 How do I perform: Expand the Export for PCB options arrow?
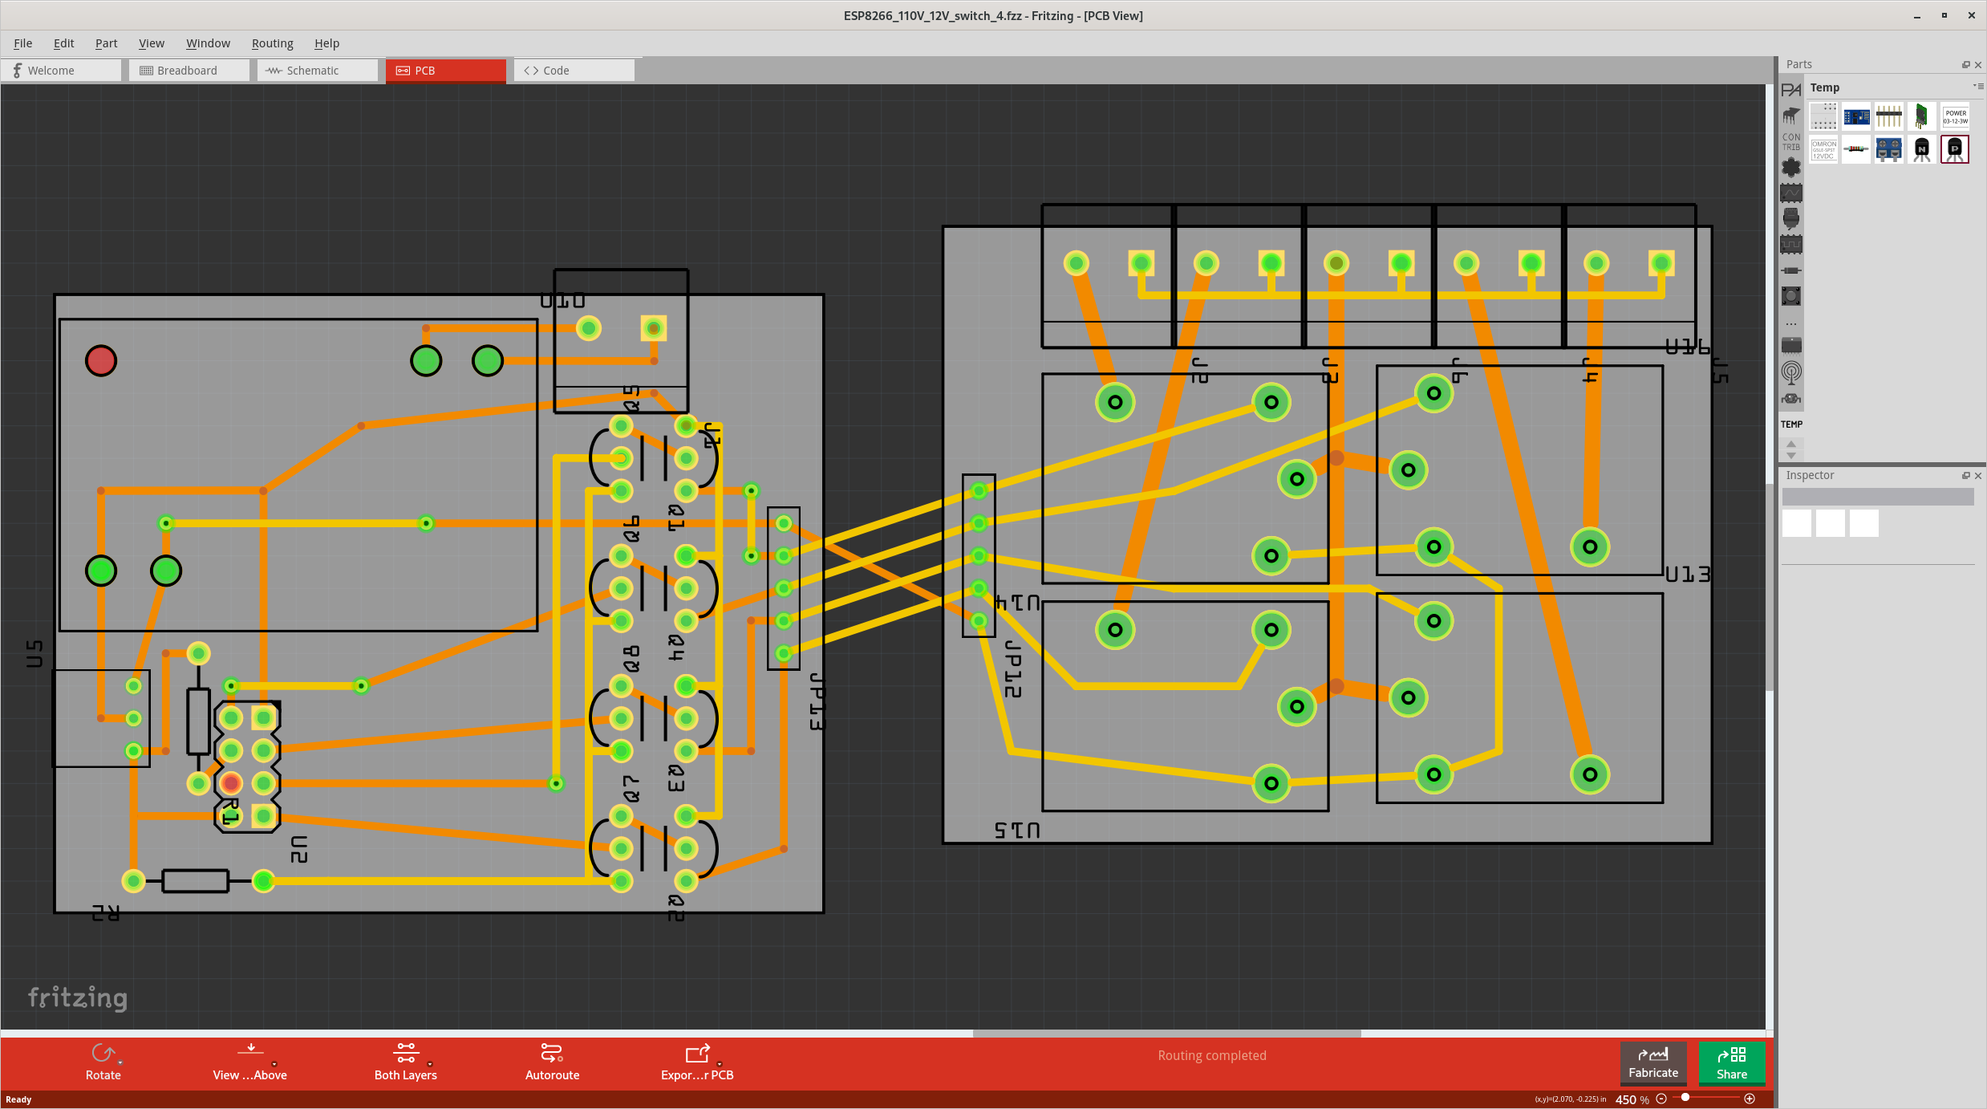[x=720, y=1064]
